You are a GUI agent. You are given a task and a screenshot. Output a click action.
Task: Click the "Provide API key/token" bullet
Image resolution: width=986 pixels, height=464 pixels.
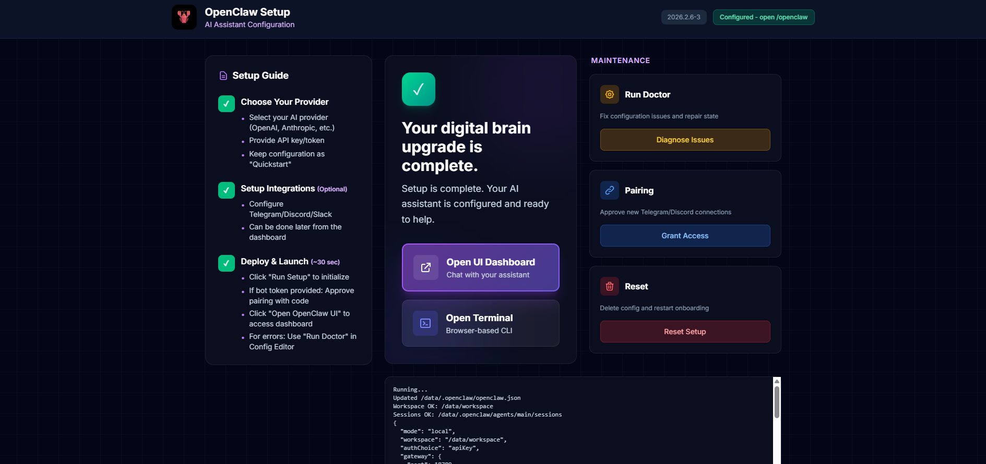287,140
